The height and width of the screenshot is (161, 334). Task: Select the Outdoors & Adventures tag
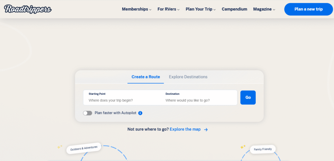[84, 148]
